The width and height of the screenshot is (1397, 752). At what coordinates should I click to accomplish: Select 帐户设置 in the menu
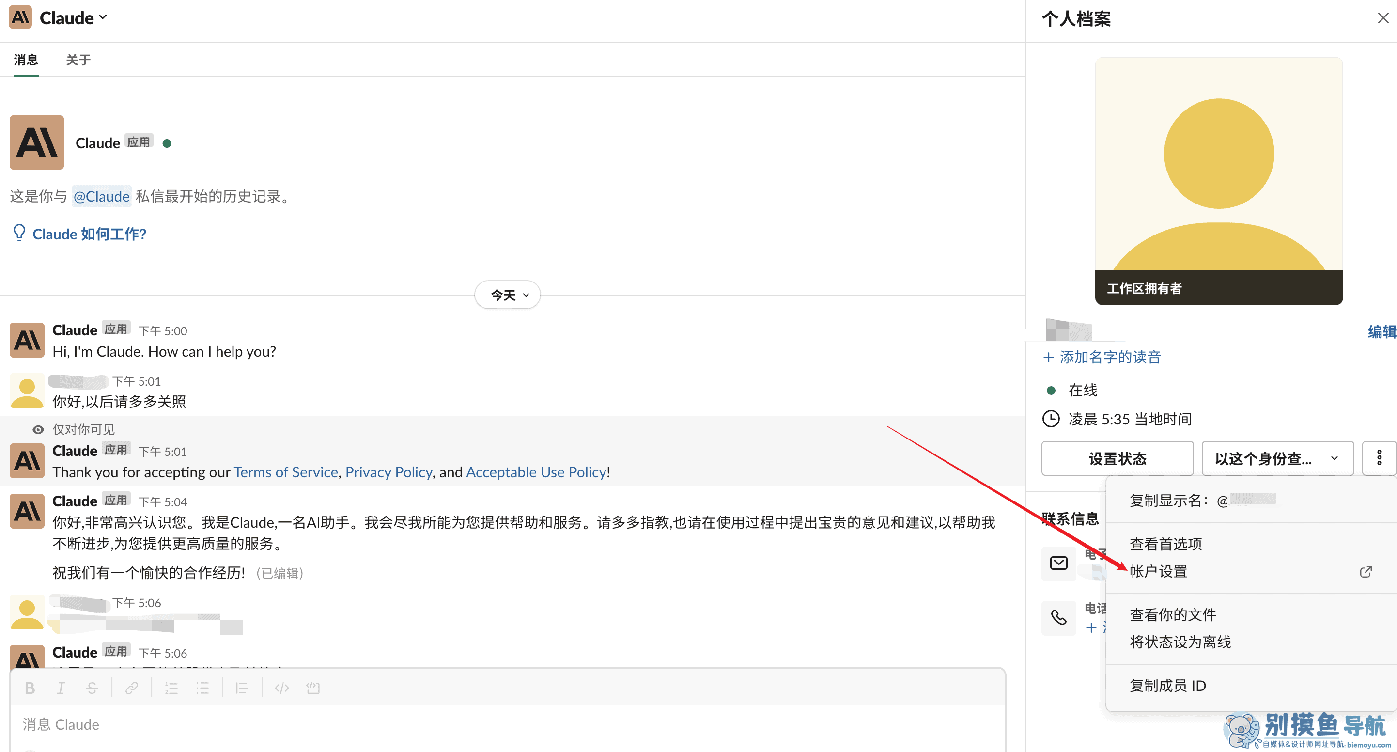coord(1158,571)
